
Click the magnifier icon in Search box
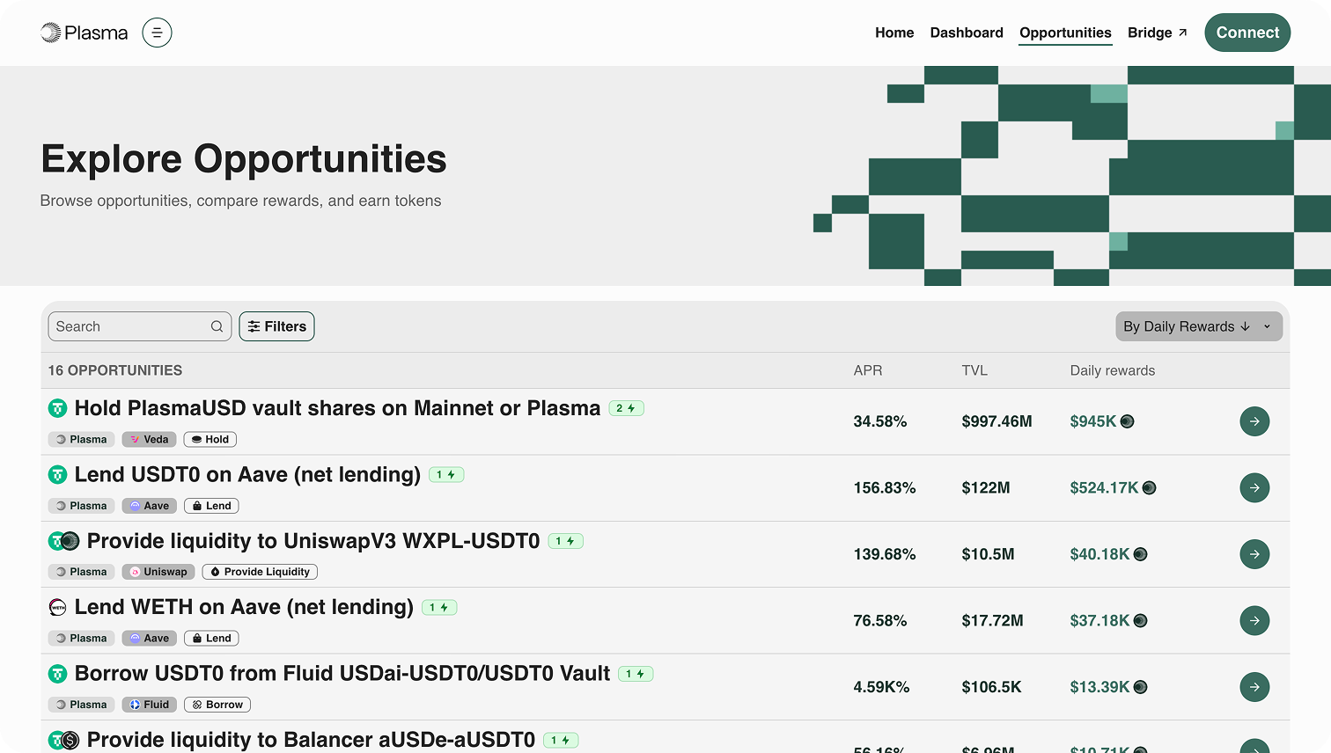[x=217, y=326]
